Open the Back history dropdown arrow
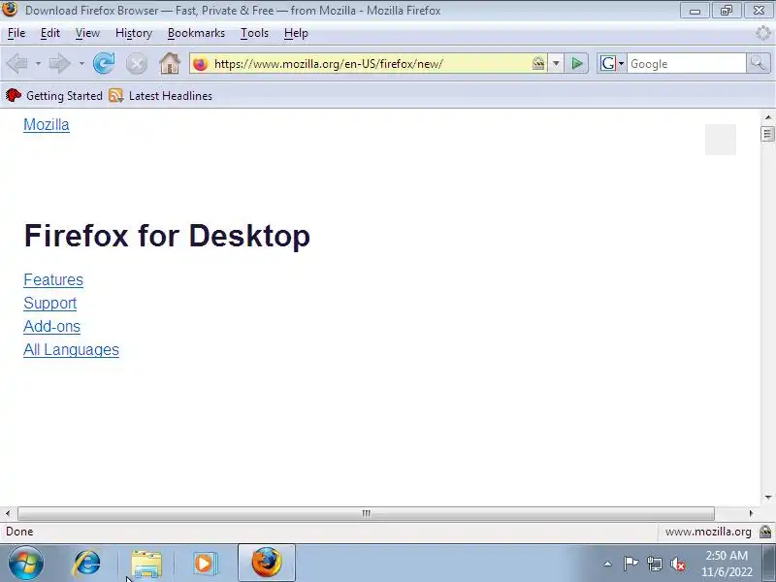The height and width of the screenshot is (582, 776). click(38, 64)
